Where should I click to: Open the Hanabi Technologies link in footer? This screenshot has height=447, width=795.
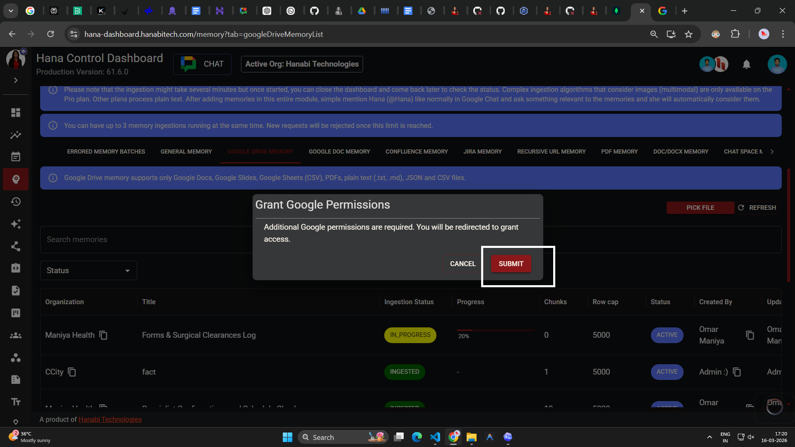click(110, 419)
